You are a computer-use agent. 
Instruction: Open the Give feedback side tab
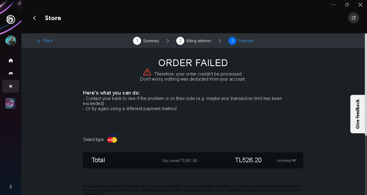[357, 114]
